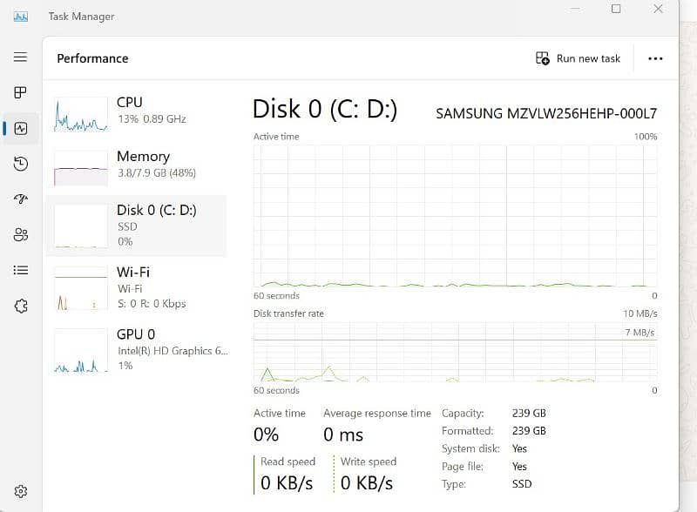Open Task Manager settings gear
This screenshot has height=512, width=697.
point(21,492)
